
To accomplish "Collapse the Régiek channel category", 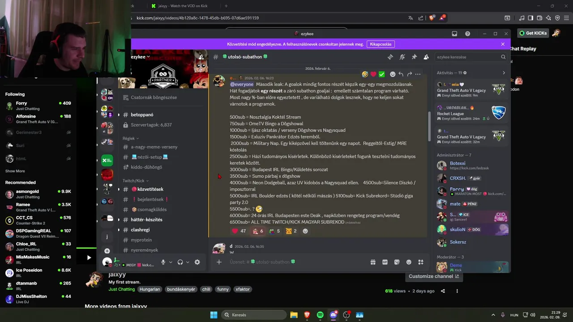I will pos(131,138).
